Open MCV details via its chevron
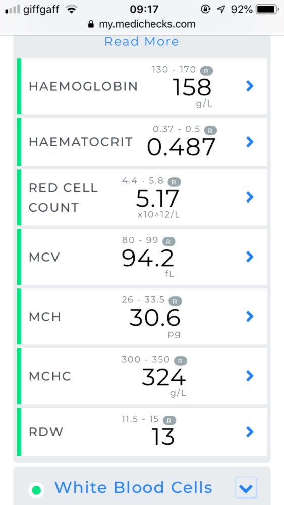The height and width of the screenshot is (505, 284). click(250, 257)
